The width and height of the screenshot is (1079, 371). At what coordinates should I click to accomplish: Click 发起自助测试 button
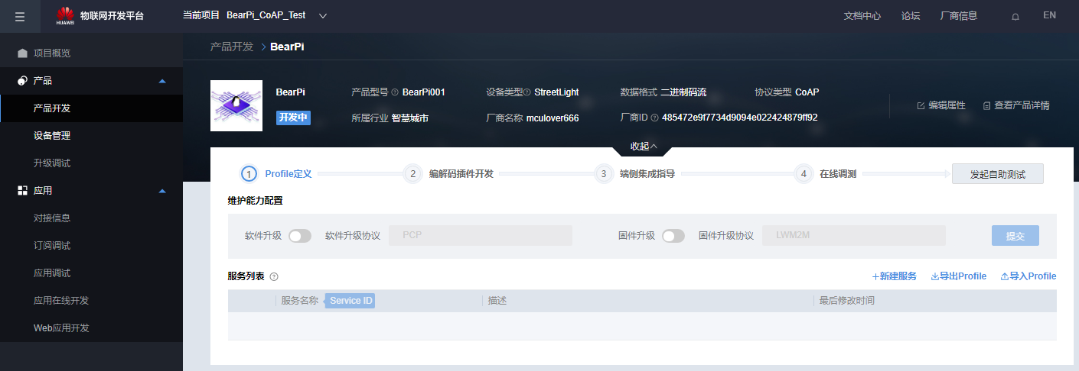click(997, 174)
